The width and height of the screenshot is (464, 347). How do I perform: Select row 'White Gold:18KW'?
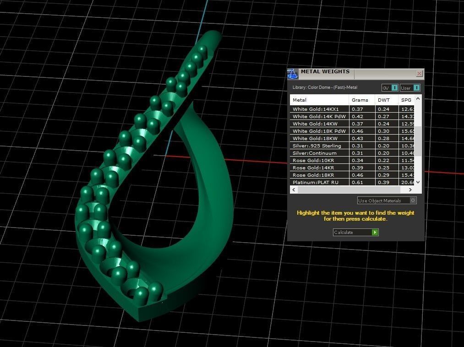[x=352, y=138]
